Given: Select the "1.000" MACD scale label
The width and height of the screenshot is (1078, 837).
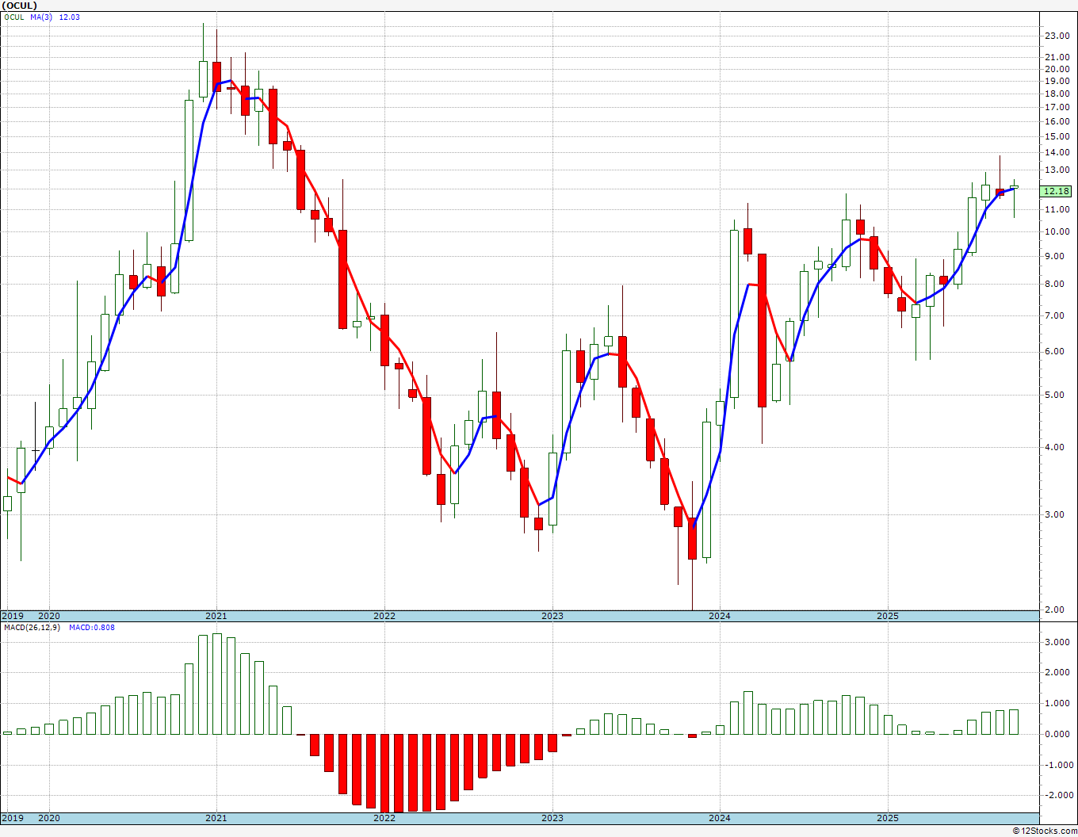Looking at the screenshot, I should pyautogui.click(x=1058, y=704).
